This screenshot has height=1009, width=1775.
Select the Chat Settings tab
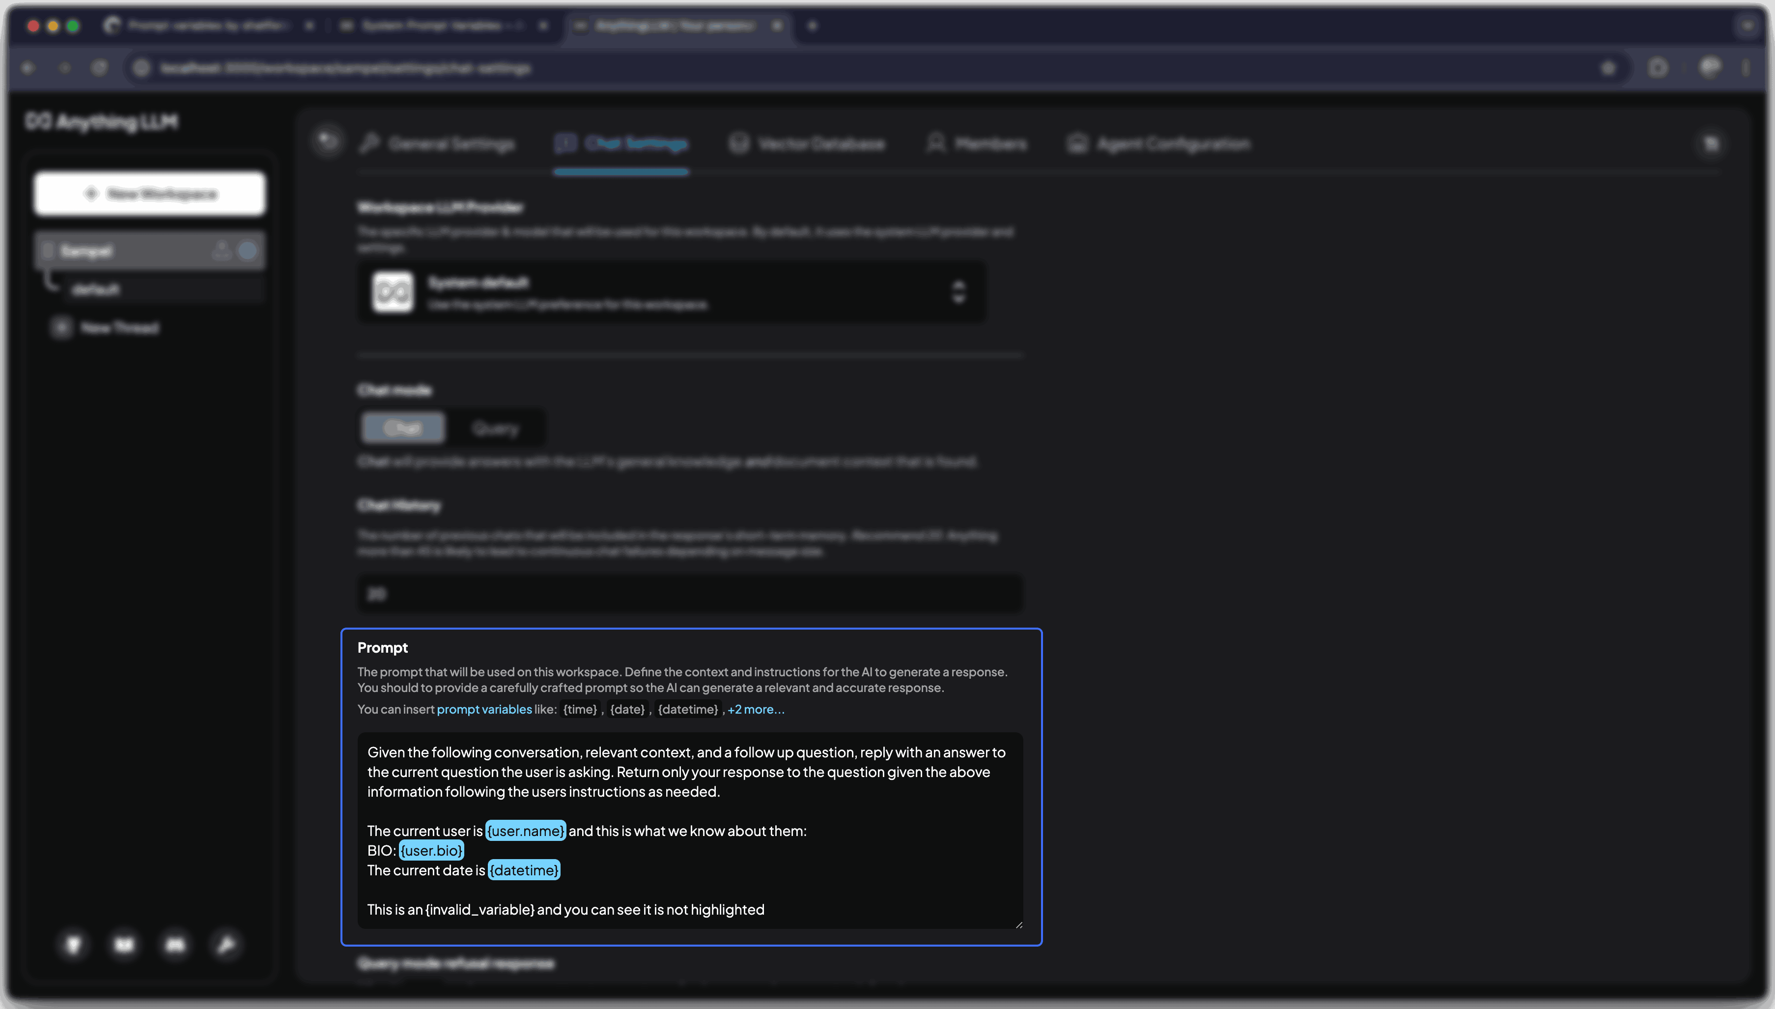click(x=635, y=144)
